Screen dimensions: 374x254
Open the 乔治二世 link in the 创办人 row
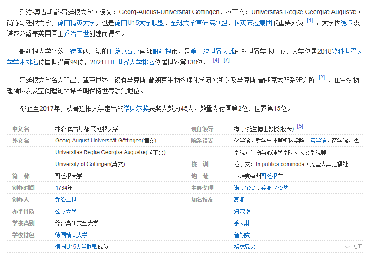coord(66,200)
